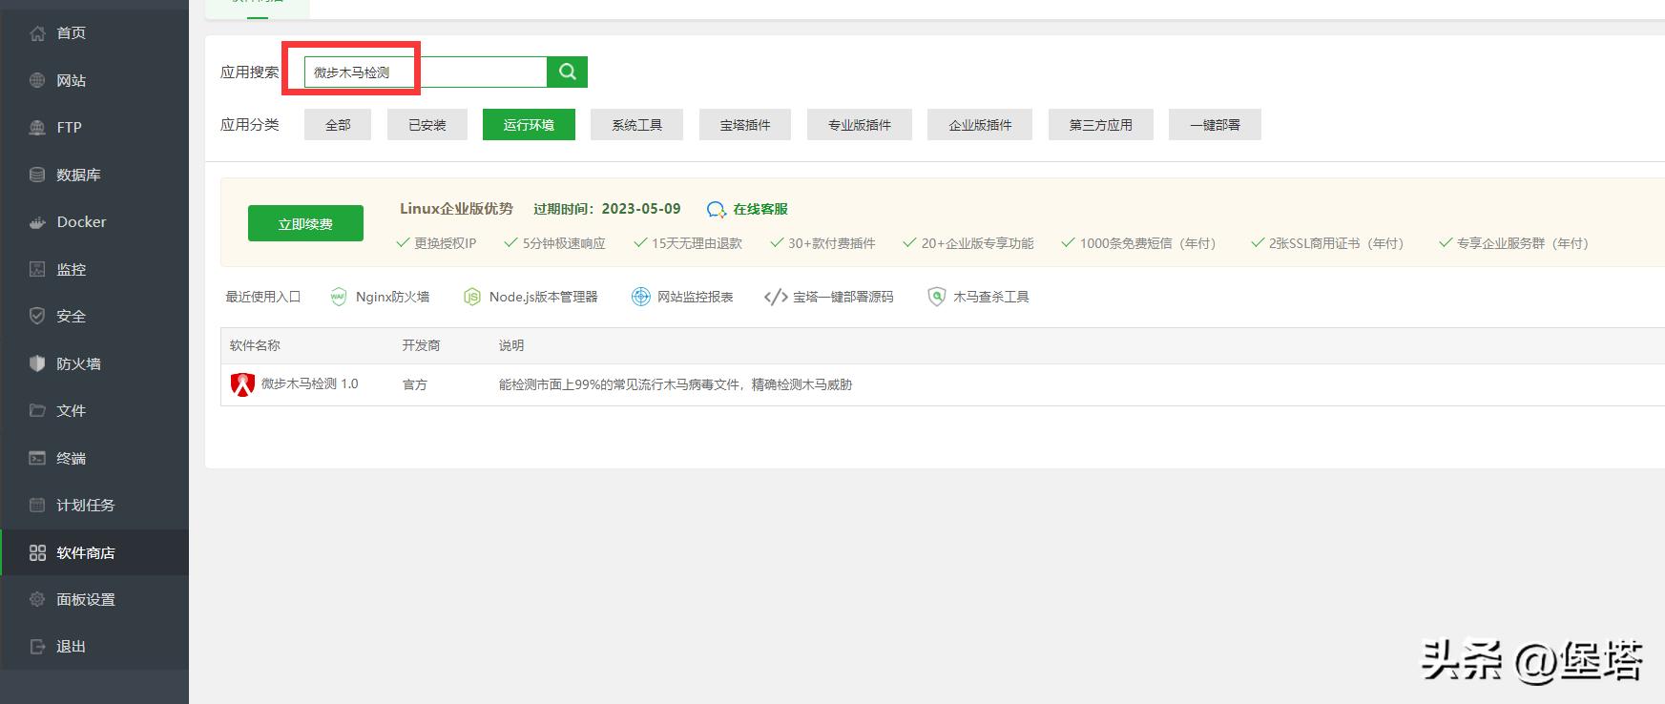Click the 网站监控报表 globe icon
This screenshot has height=704, width=1665.
[640, 297]
